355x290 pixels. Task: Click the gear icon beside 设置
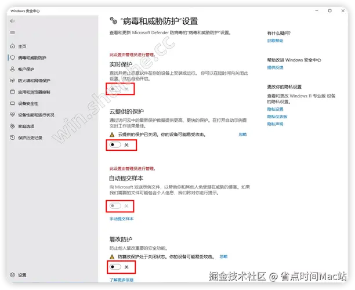point(12,275)
